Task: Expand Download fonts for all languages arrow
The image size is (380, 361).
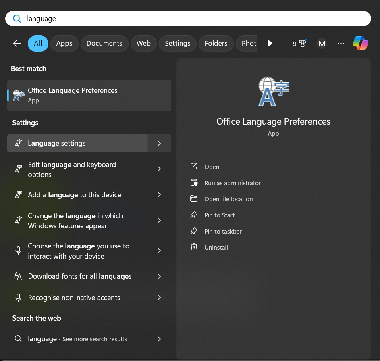Action: pyautogui.click(x=159, y=276)
